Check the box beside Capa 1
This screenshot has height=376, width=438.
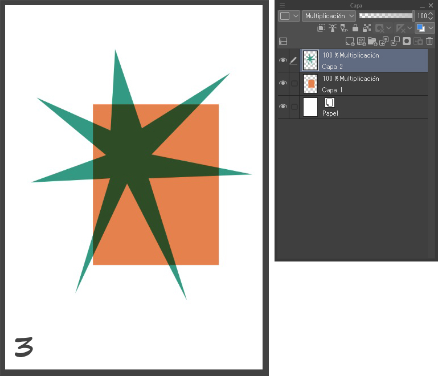tap(294, 84)
